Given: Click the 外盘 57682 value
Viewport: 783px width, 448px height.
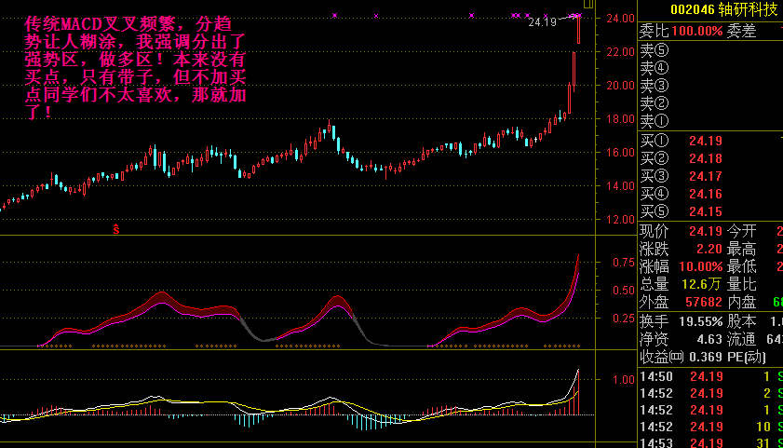Looking at the screenshot, I should 704,302.
